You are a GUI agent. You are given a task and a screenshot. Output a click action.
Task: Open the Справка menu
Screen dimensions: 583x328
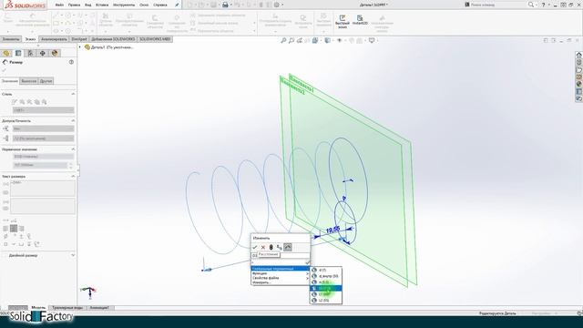point(160,5)
